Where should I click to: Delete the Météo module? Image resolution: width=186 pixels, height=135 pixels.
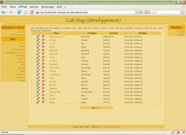(x=43, y=98)
